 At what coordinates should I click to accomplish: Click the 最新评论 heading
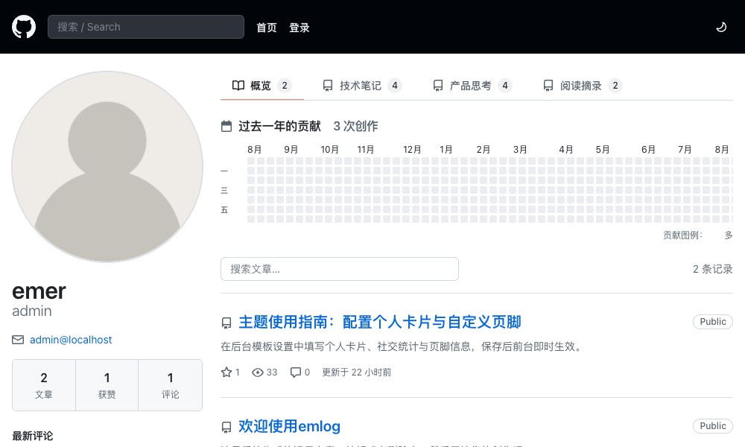33,436
